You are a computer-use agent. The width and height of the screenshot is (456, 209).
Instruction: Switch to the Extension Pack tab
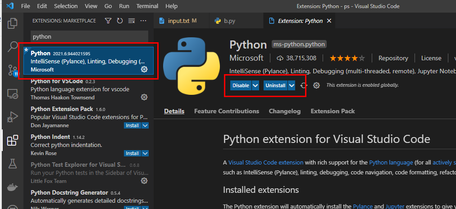tap(333, 111)
